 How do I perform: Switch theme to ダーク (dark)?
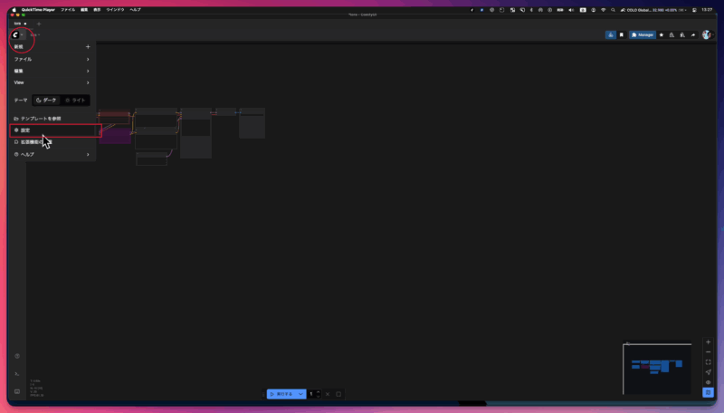[x=45, y=100]
